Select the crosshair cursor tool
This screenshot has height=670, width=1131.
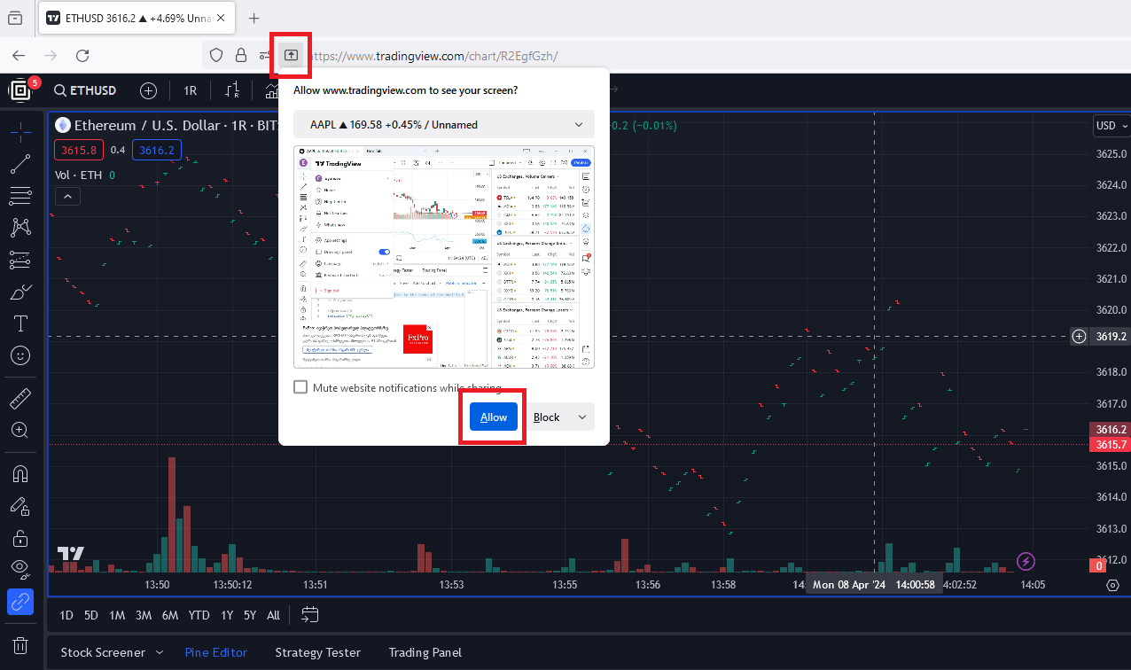(x=20, y=133)
